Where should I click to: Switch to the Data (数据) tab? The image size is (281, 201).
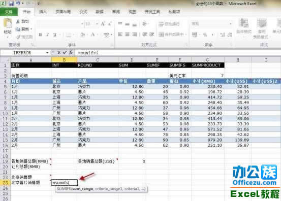[x=100, y=12]
